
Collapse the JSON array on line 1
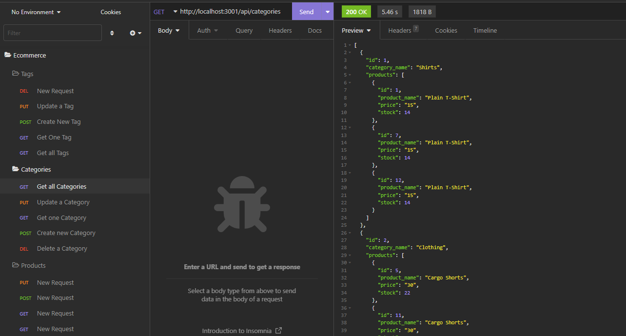tap(349, 45)
